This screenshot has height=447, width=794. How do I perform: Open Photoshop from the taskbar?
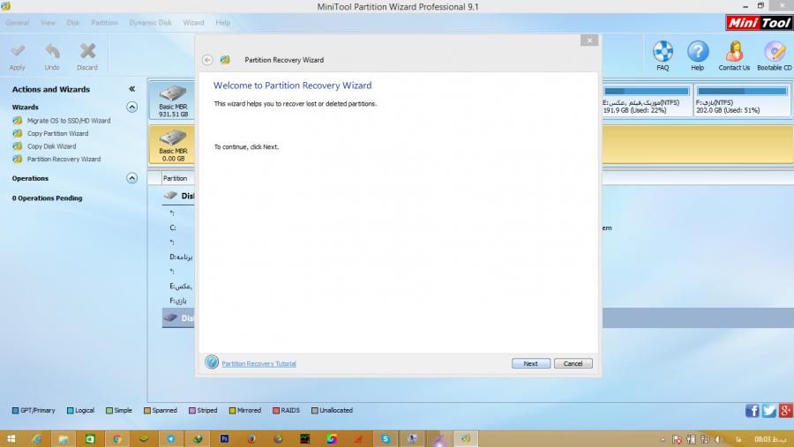(x=224, y=439)
